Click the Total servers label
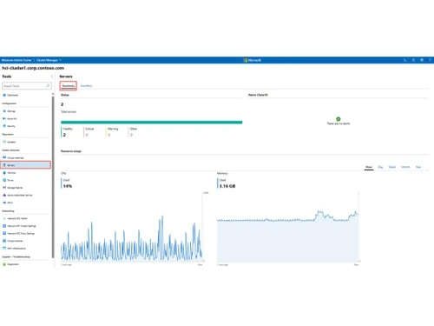 point(69,111)
